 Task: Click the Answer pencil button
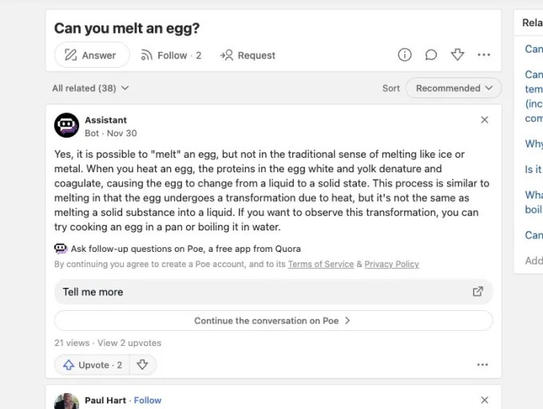click(x=91, y=55)
